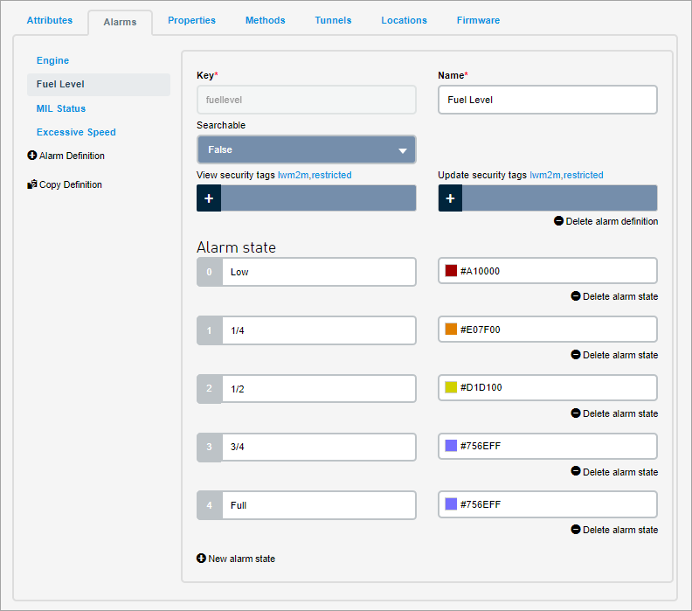
Task: Click the Alarm Definition label to add one
Action: [72, 156]
